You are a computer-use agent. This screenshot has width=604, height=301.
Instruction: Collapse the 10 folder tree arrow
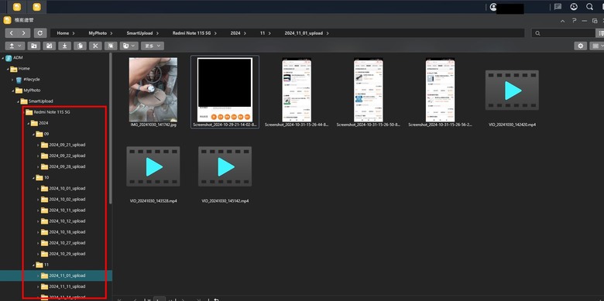[33, 177]
